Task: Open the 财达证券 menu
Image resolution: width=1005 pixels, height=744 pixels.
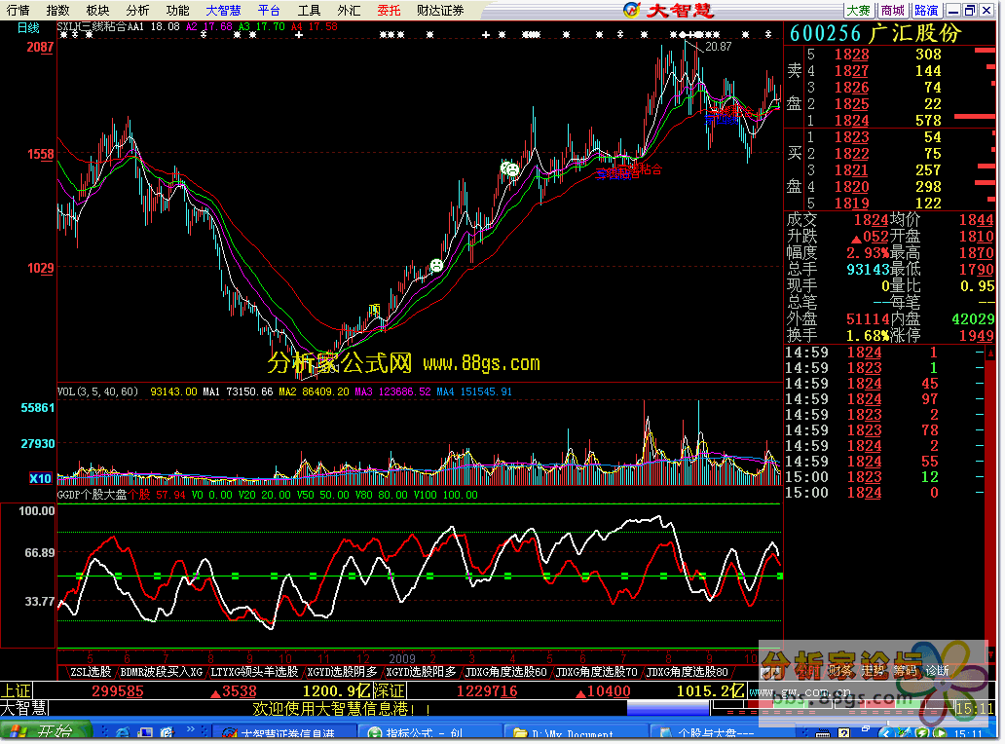Action: [x=440, y=11]
